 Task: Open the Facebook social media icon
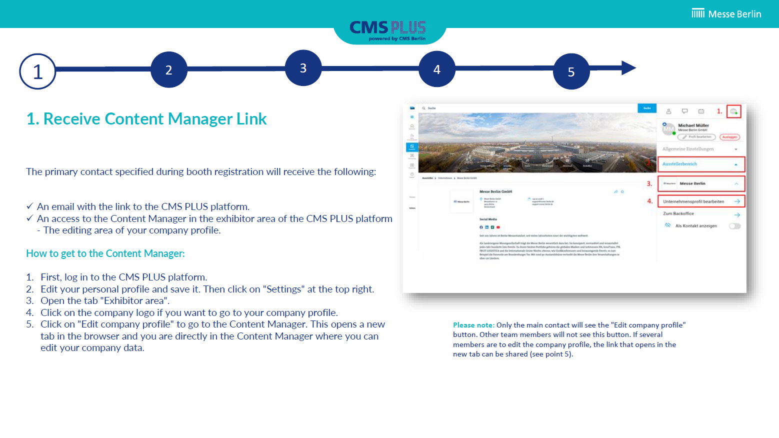481,227
